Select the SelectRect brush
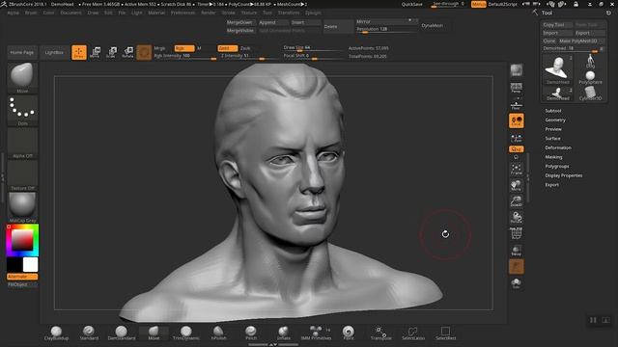The image size is (618, 347). pos(446,333)
